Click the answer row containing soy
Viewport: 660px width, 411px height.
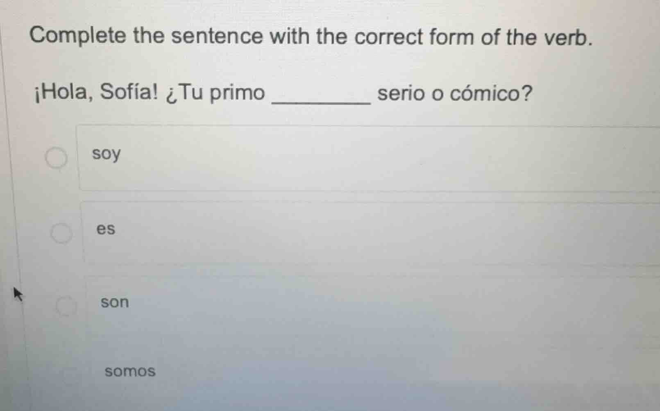(287, 157)
